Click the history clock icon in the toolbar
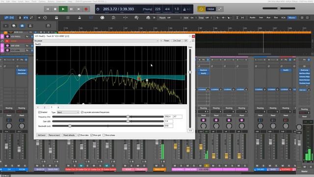 pyautogui.click(x=45, y=18)
